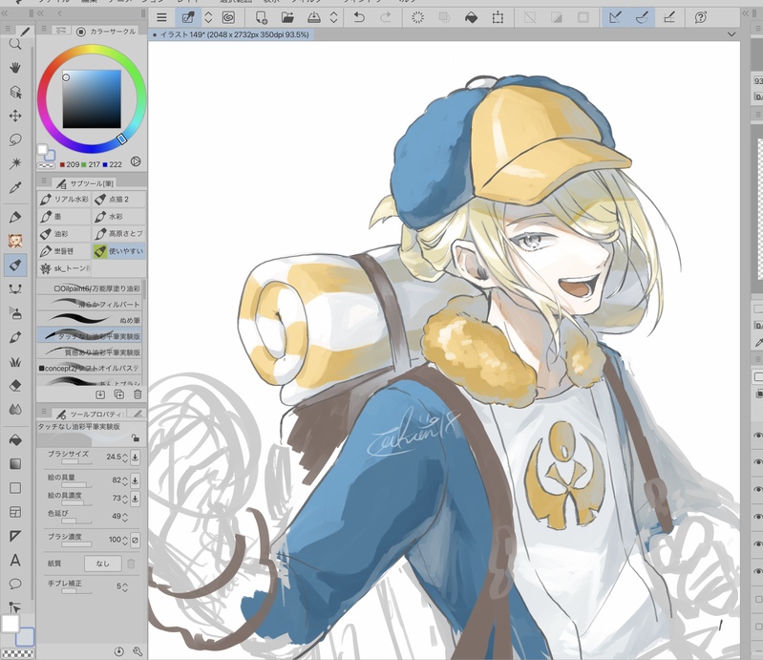Select the Brush tool in tool palette

coord(15,266)
